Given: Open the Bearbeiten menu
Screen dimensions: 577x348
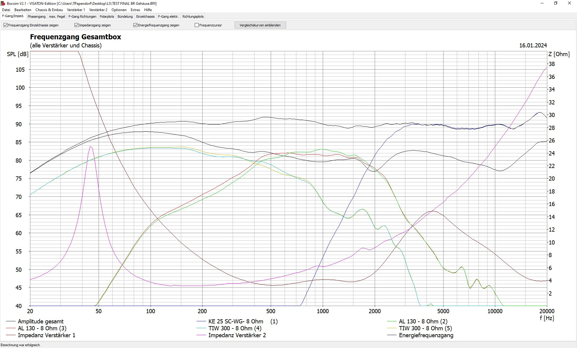Looking at the screenshot, I should point(23,10).
